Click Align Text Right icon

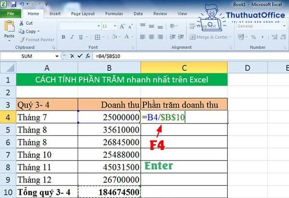(160, 37)
